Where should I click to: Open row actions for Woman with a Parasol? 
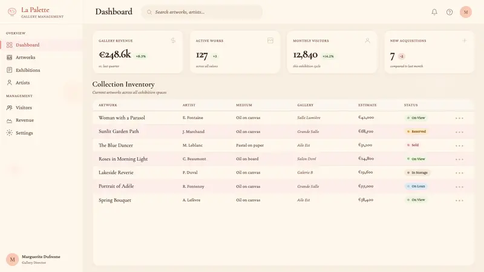point(459,118)
